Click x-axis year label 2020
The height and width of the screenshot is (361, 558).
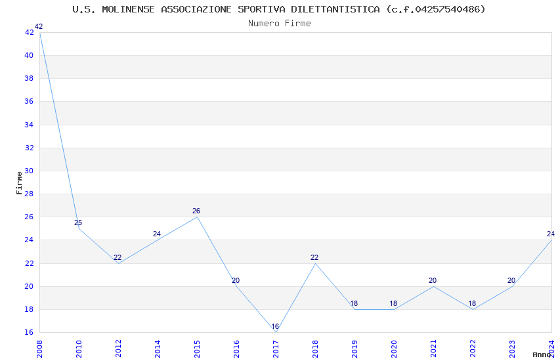(394, 349)
